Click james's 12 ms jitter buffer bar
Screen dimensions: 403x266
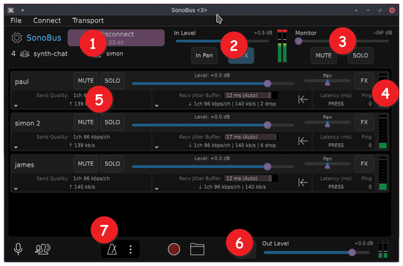(x=251, y=179)
